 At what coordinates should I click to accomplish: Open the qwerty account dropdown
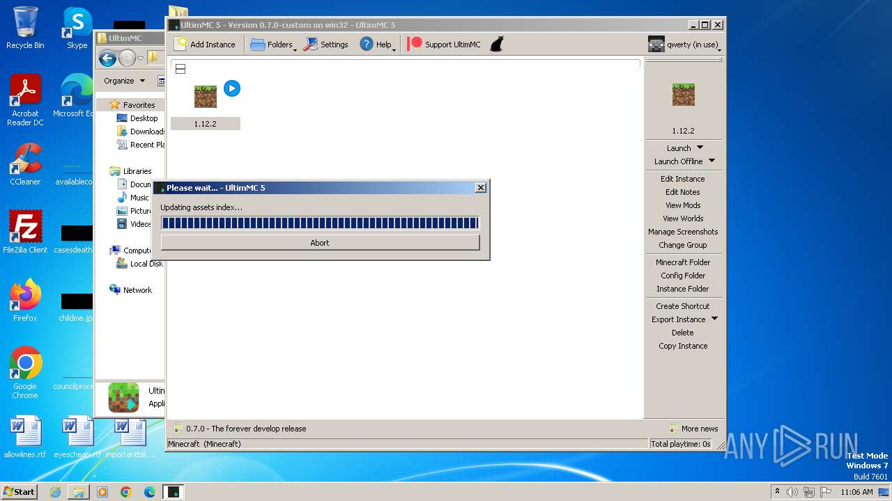tap(684, 45)
